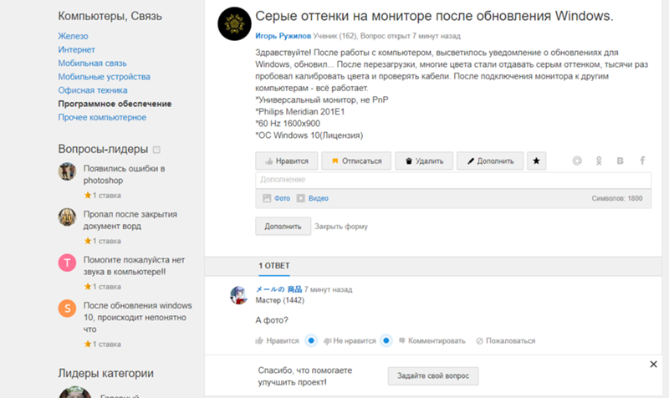Click the Отписаться button
The height and width of the screenshot is (398, 669).
356,161
